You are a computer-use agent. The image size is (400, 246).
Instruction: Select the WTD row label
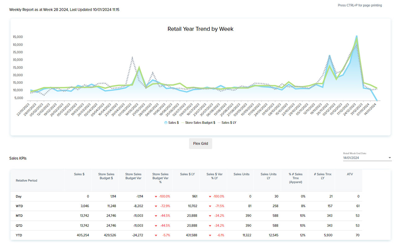point(19,206)
